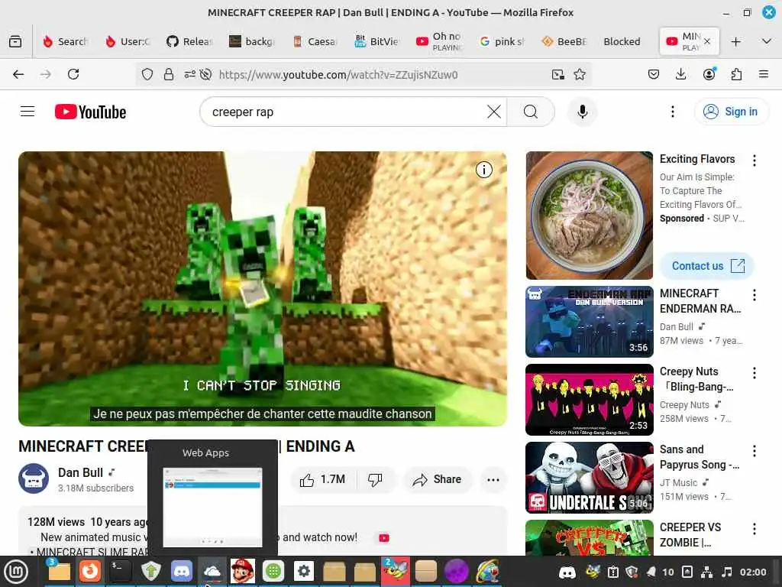Screen dimensions: 782x587
Task: Open more actions ellipsis under video
Action: pos(493,480)
